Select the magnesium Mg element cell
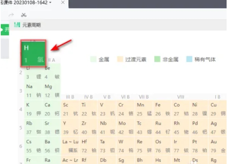Screen dimensions: 233x164 click(52, 90)
